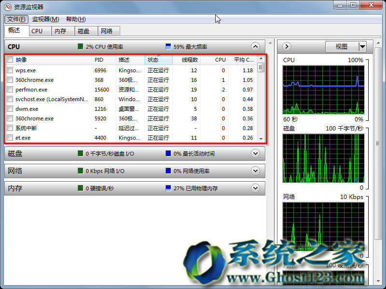Collapse the CPU section

[256, 47]
